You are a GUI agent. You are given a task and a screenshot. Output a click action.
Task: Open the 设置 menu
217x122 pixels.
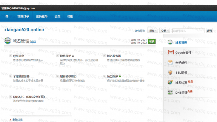coord(57,16)
